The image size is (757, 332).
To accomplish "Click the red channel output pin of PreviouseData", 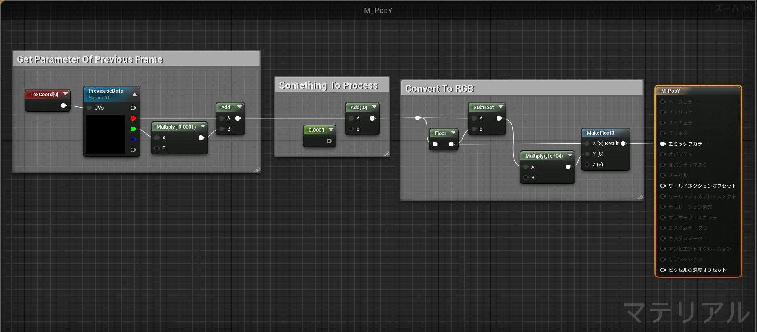I will (133, 118).
